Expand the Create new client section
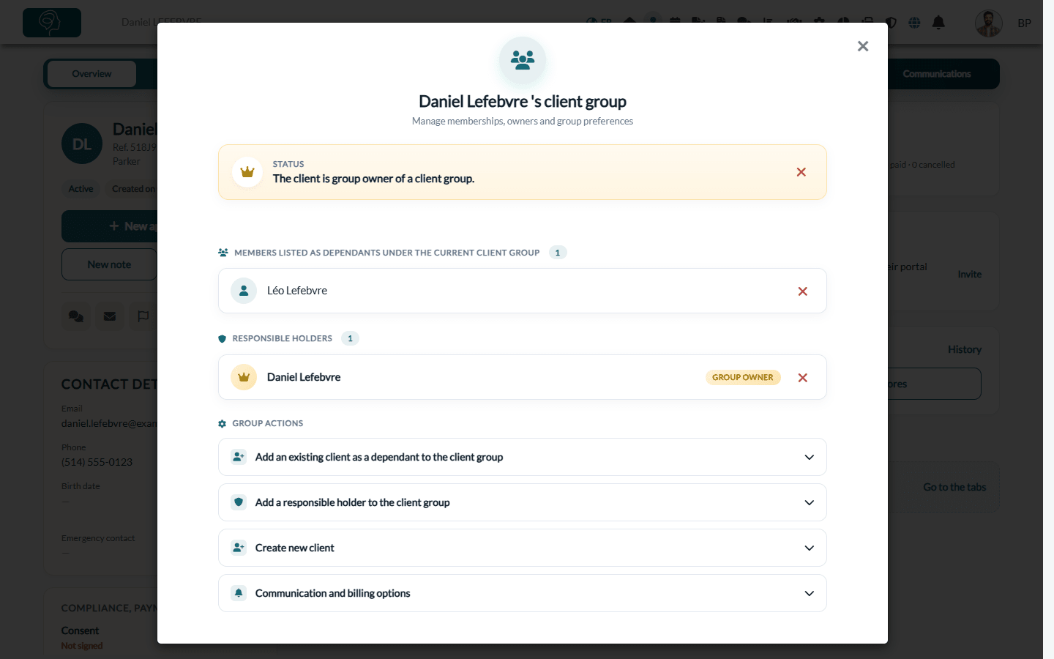The height and width of the screenshot is (659, 1054). pyautogui.click(x=523, y=548)
